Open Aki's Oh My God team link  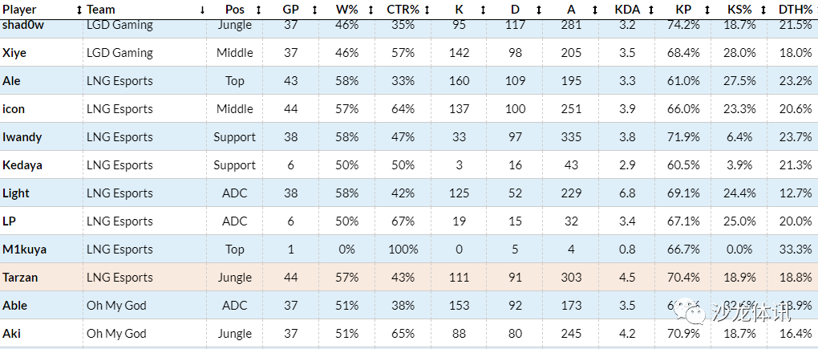click(x=116, y=334)
